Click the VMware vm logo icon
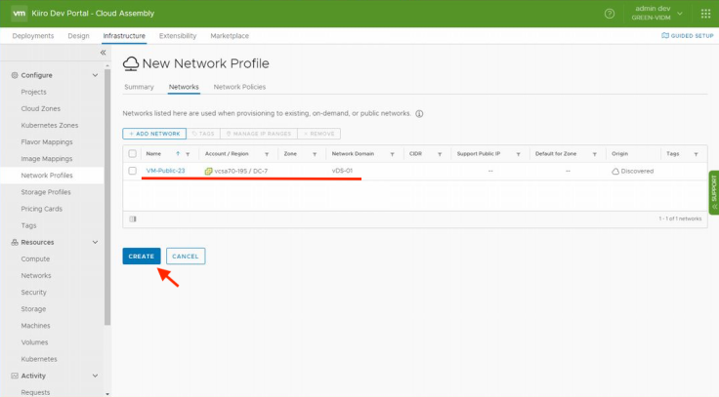 click(x=20, y=14)
